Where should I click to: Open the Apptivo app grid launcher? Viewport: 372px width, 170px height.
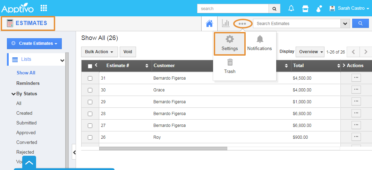click(x=44, y=8)
